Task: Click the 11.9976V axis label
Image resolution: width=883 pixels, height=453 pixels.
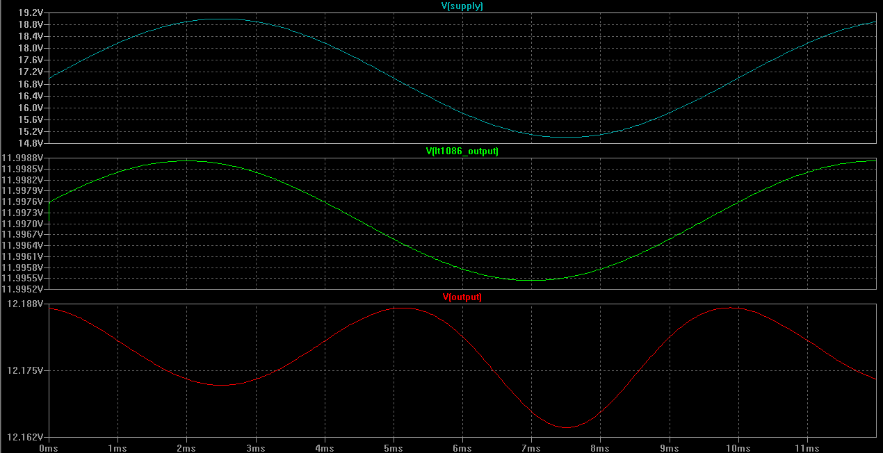Action: pyautogui.click(x=24, y=201)
